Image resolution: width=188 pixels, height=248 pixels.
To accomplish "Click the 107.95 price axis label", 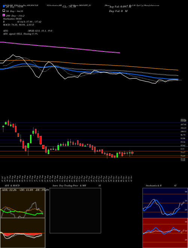I will pyautogui.click(x=183, y=124).
